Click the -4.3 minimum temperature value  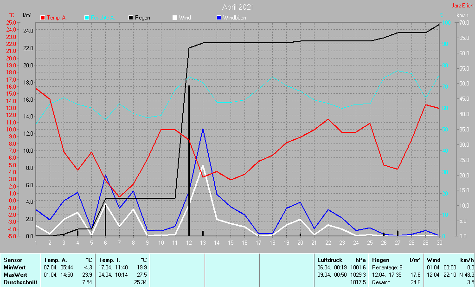pos(87,267)
